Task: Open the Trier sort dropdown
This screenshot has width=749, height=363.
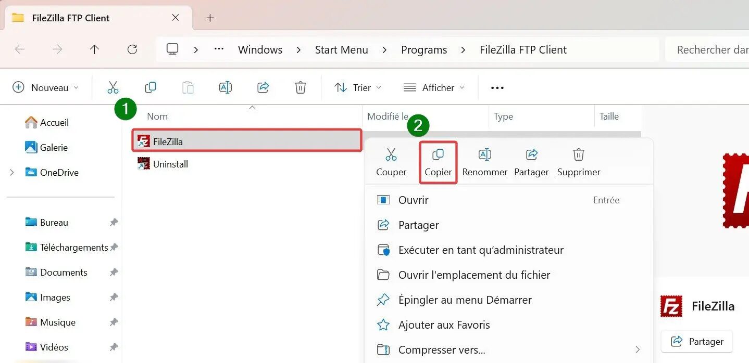Action: point(358,87)
